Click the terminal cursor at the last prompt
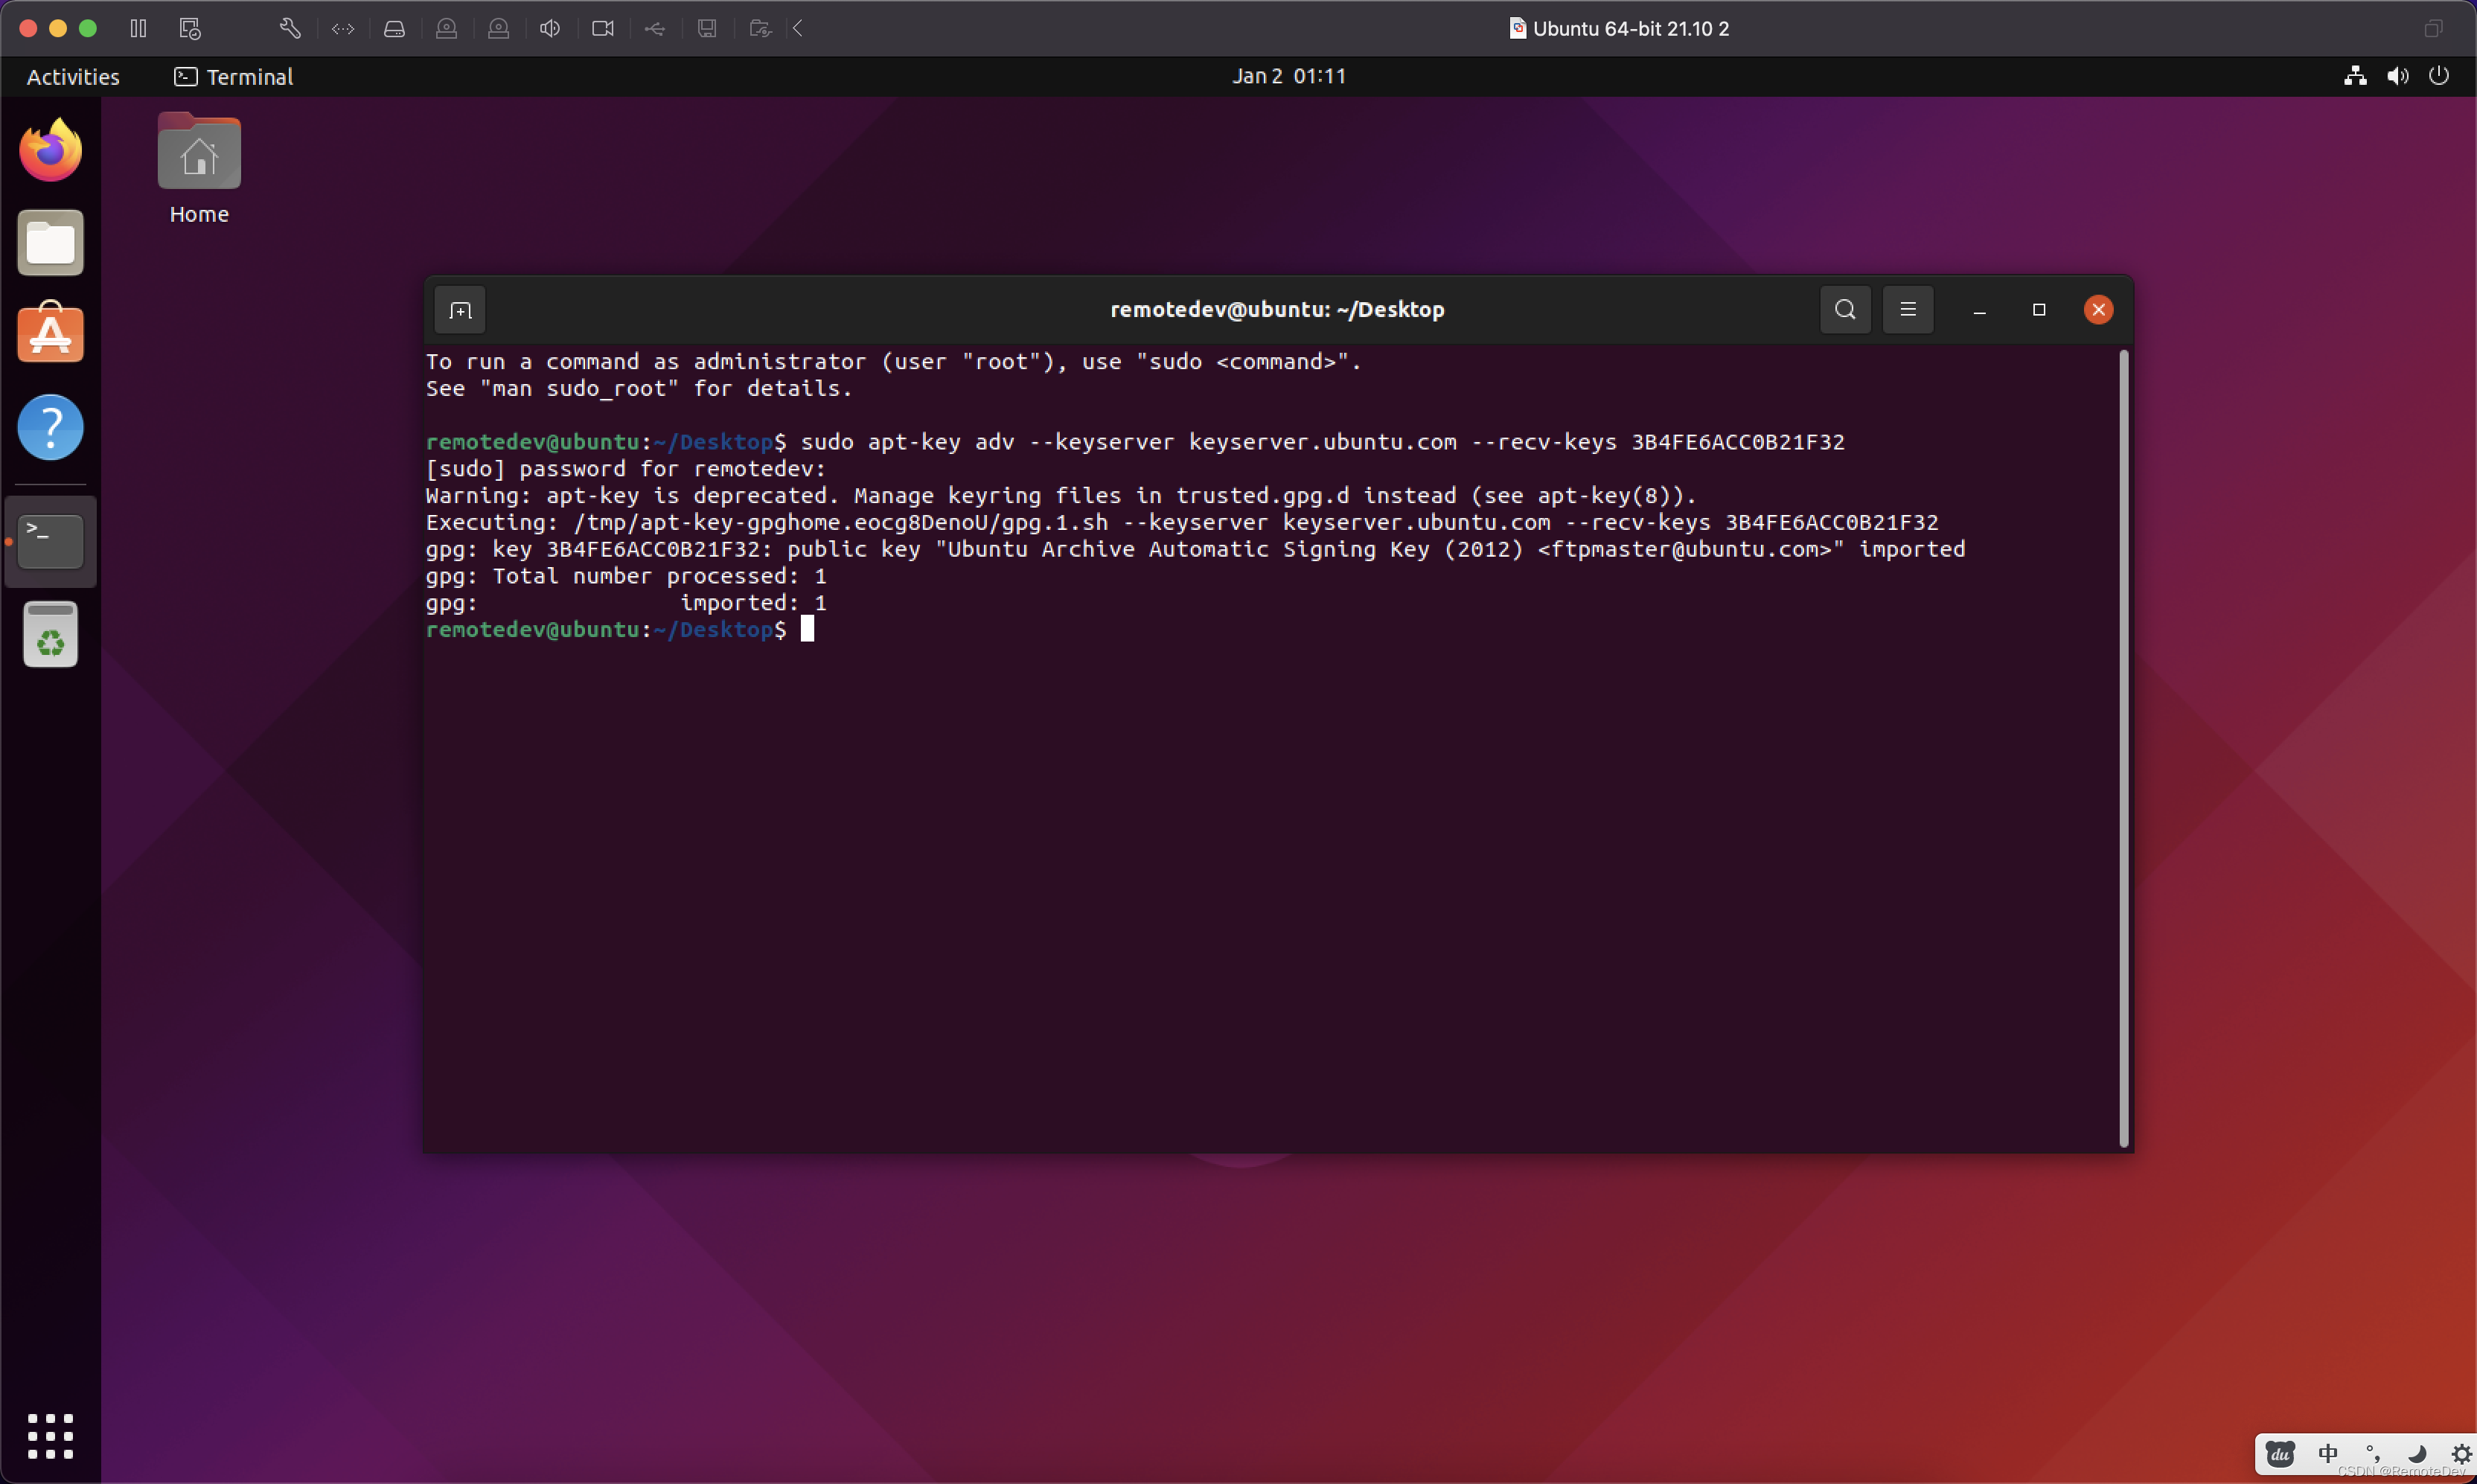2477x1484 pixels. point(807,629)
